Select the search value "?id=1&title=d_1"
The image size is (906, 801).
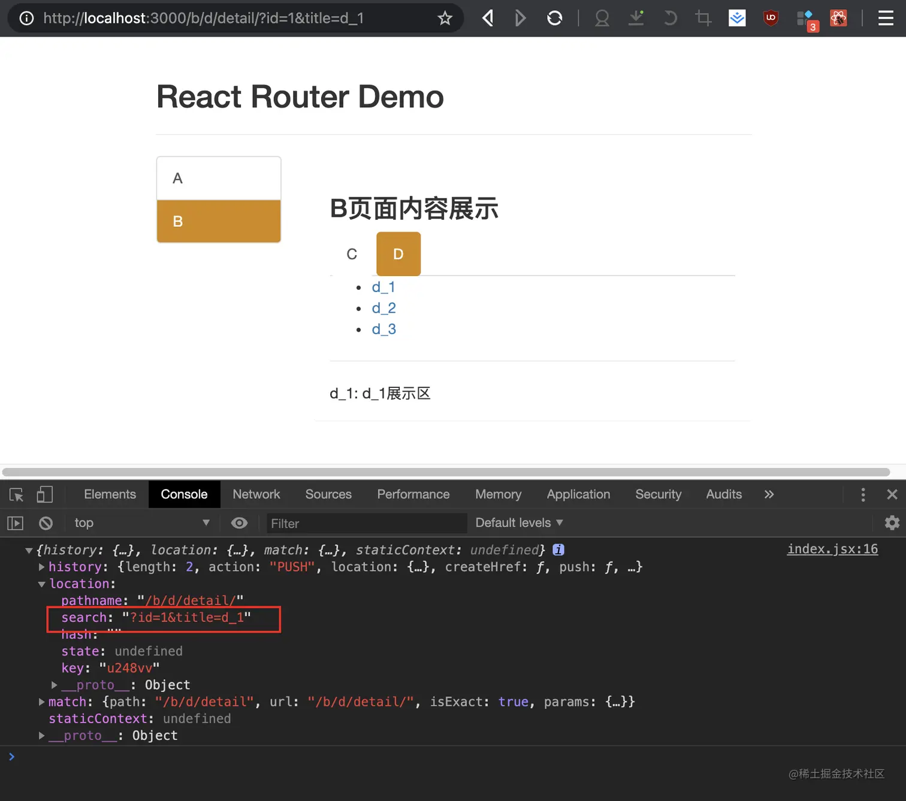point(186,618)
